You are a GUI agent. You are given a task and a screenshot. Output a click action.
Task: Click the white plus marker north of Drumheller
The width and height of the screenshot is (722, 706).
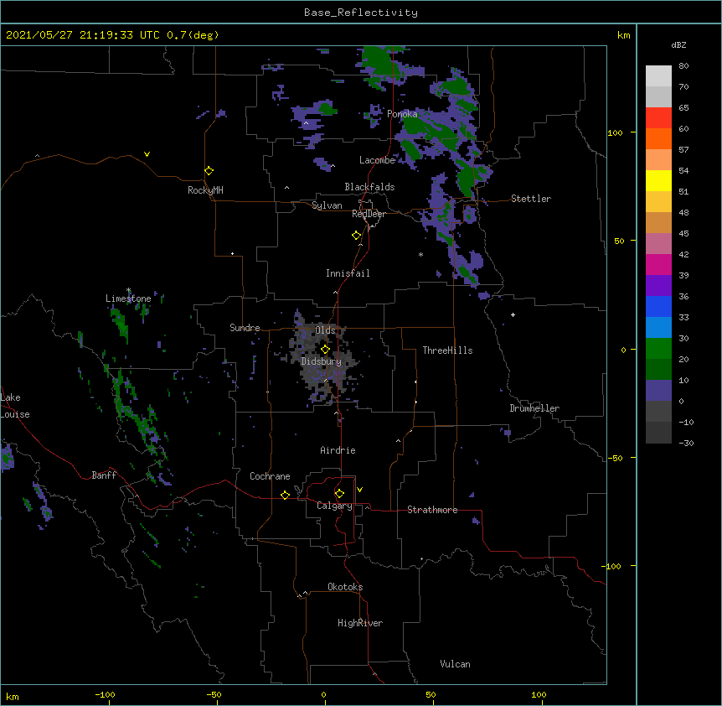pyautogui.click(x=513, y=314)
